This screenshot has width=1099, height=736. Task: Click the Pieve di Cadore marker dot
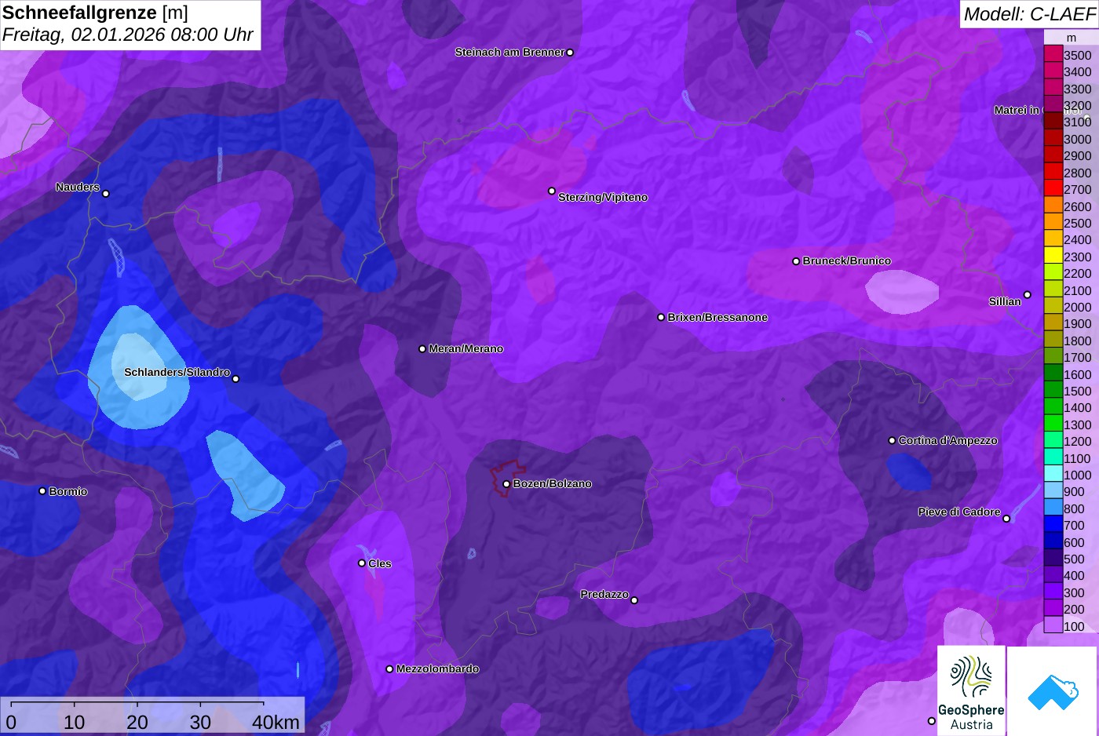pyautogui.click(x=1006, y=519)
